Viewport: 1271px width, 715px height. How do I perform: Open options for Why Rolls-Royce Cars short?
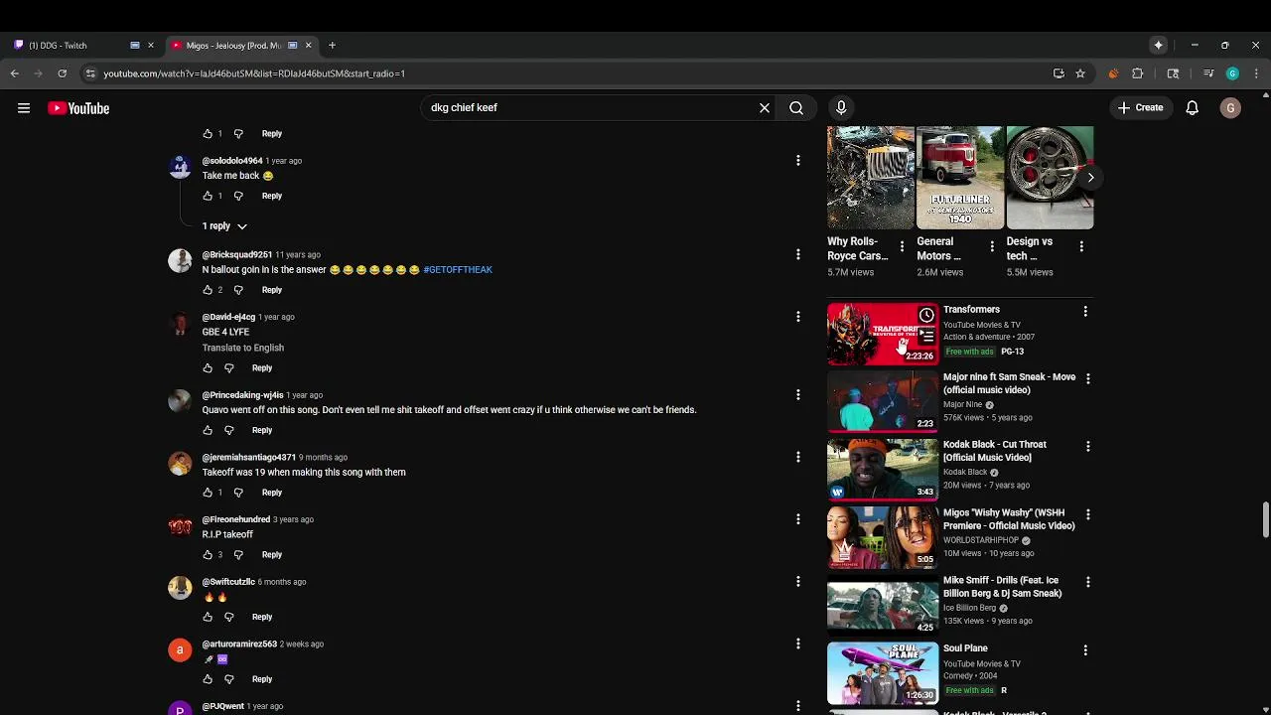coord(902,246)
